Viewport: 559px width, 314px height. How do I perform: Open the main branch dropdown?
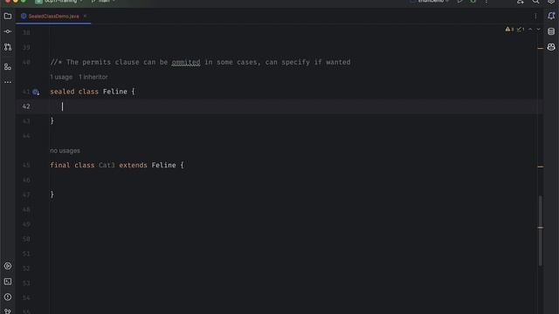(103, 2)
